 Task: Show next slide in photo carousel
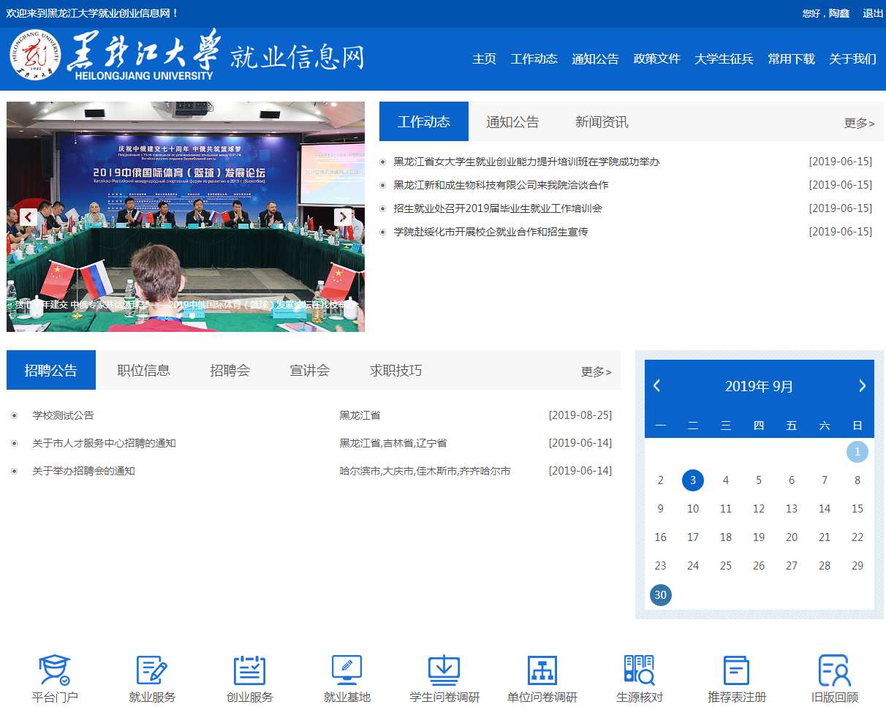click(343, 217)
